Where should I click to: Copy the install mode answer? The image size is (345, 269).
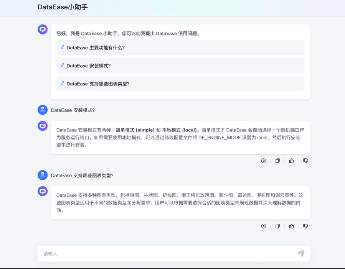277,161
